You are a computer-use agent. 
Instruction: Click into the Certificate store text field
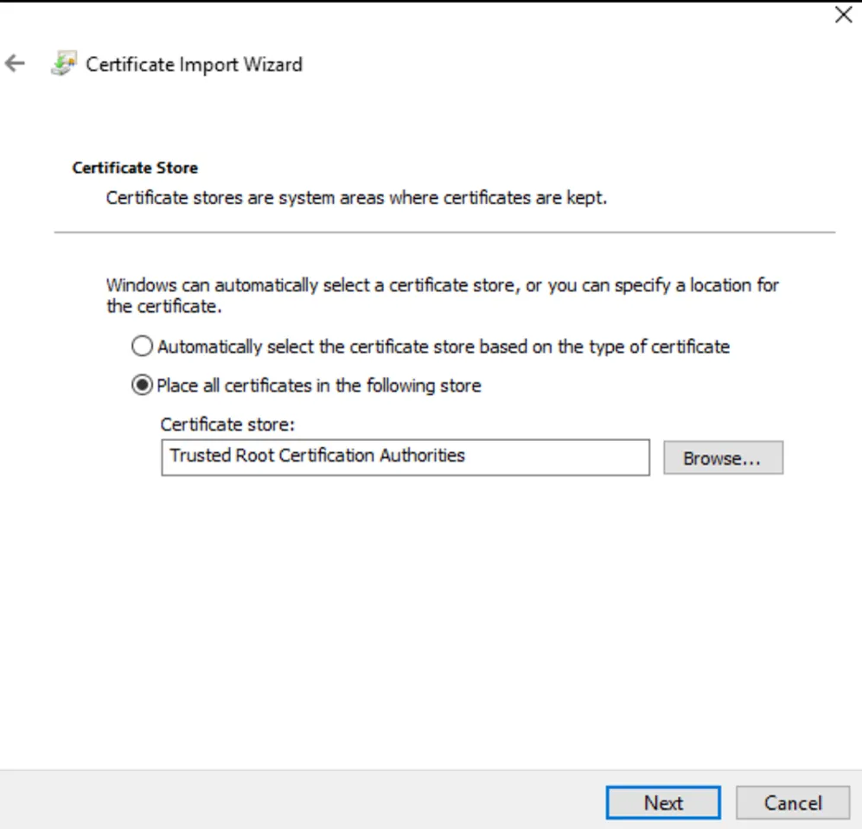coord(553,457)
